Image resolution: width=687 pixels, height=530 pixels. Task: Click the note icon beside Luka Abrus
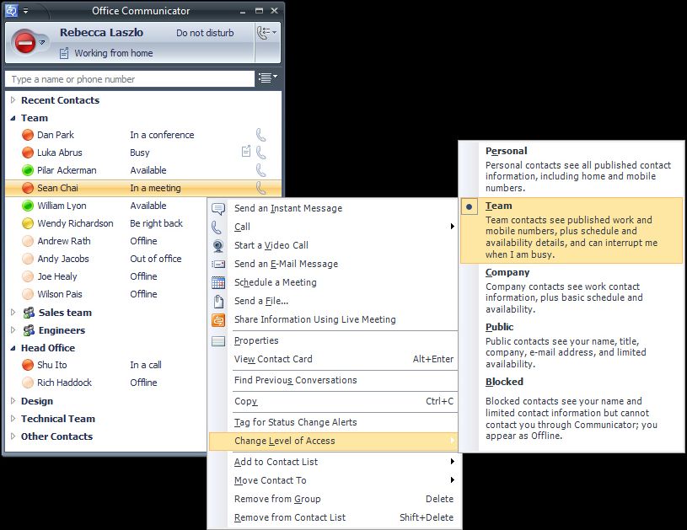[245, 153]
